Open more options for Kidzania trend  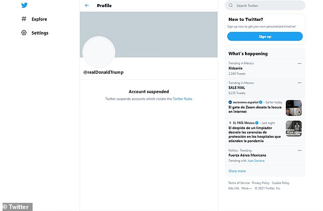point(300,63)
